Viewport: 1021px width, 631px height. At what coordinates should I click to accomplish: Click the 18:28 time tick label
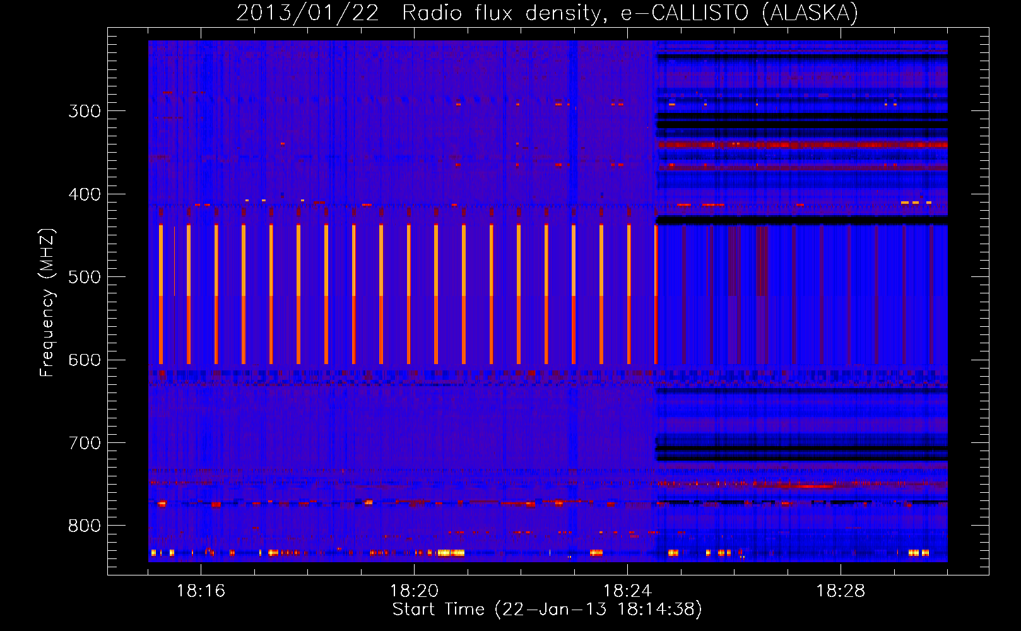(841, 591)
